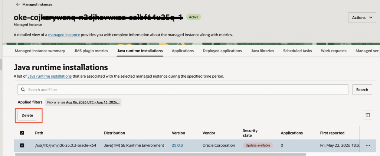This screenshot has width=380, height=156.
Task: Switch to Managed instance summary tab
Action: pos(40,51)
